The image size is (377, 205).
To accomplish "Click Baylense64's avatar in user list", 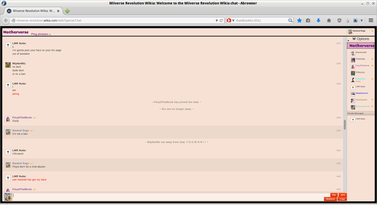I will point(353,53).
